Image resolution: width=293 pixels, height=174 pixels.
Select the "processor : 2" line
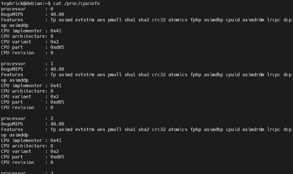tap(27, 118)
